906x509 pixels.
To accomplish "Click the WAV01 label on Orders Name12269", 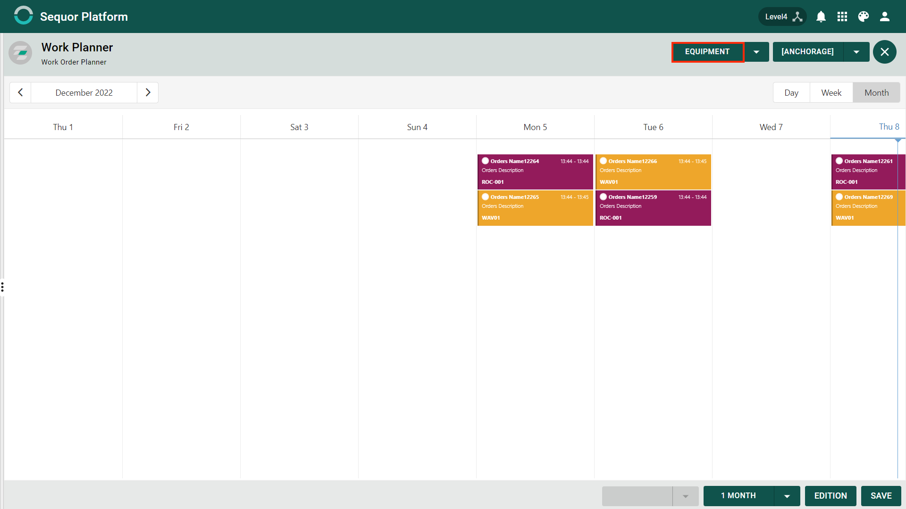I will coord(845,218).
